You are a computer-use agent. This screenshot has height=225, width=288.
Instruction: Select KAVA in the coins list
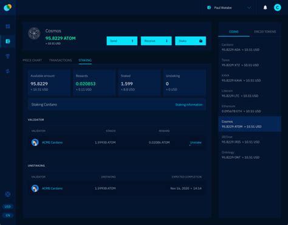tap(250, 78)
